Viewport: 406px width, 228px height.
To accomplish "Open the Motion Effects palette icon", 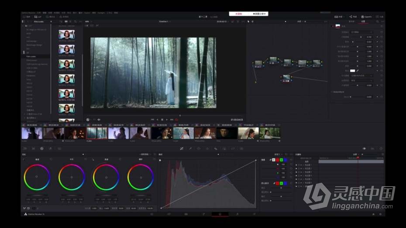I will (59, 149).
